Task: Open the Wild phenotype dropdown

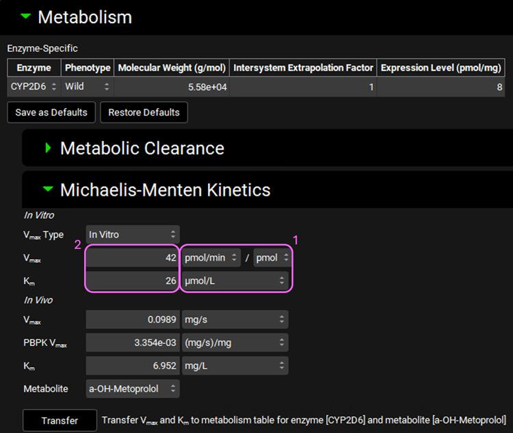Action: 87,87
